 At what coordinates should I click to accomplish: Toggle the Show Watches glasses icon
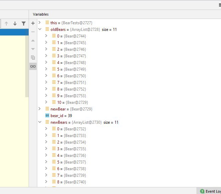tap(33, 66)
